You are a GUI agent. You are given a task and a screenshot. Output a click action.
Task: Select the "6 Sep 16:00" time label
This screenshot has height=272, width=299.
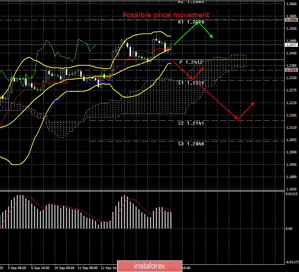pos(41,268)
